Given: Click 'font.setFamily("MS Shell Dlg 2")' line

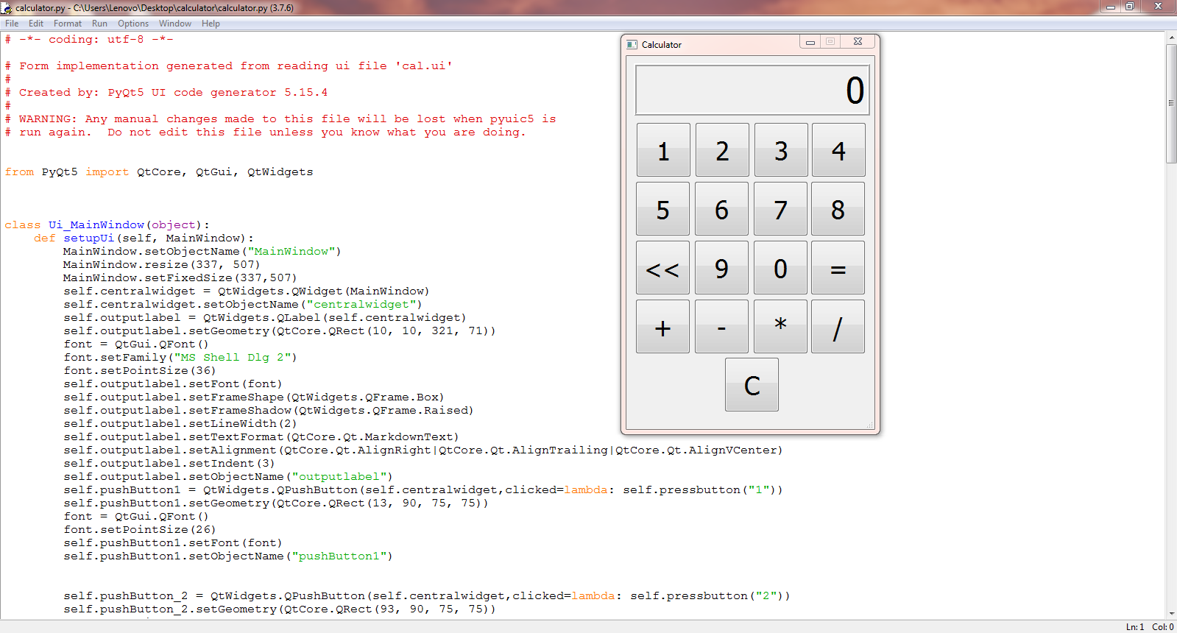Looking at the screenshot, I should click(180, 358).
